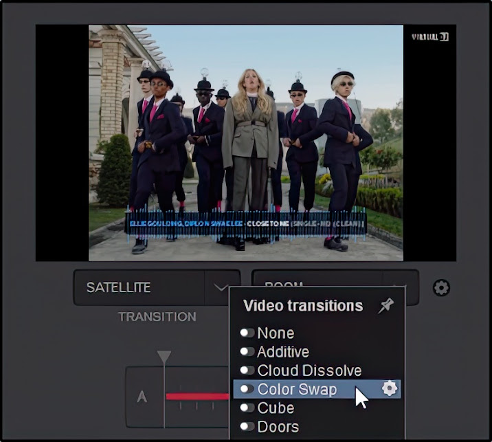Screen dimensions: 492x442
Task: Toggle the Cube transition switch
Action: tap(247, 408)
